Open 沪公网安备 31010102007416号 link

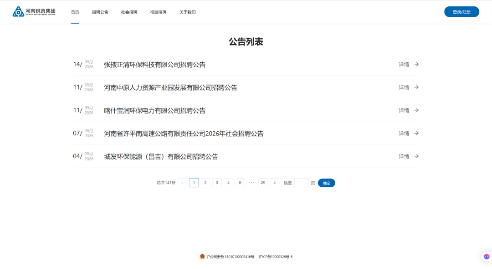(231, 257)
